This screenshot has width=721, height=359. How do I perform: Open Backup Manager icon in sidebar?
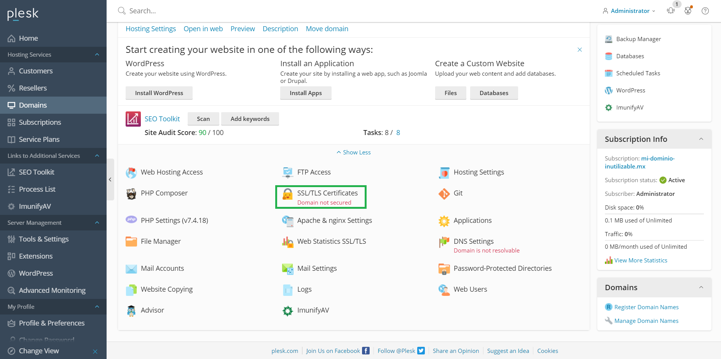coord(609,39)
